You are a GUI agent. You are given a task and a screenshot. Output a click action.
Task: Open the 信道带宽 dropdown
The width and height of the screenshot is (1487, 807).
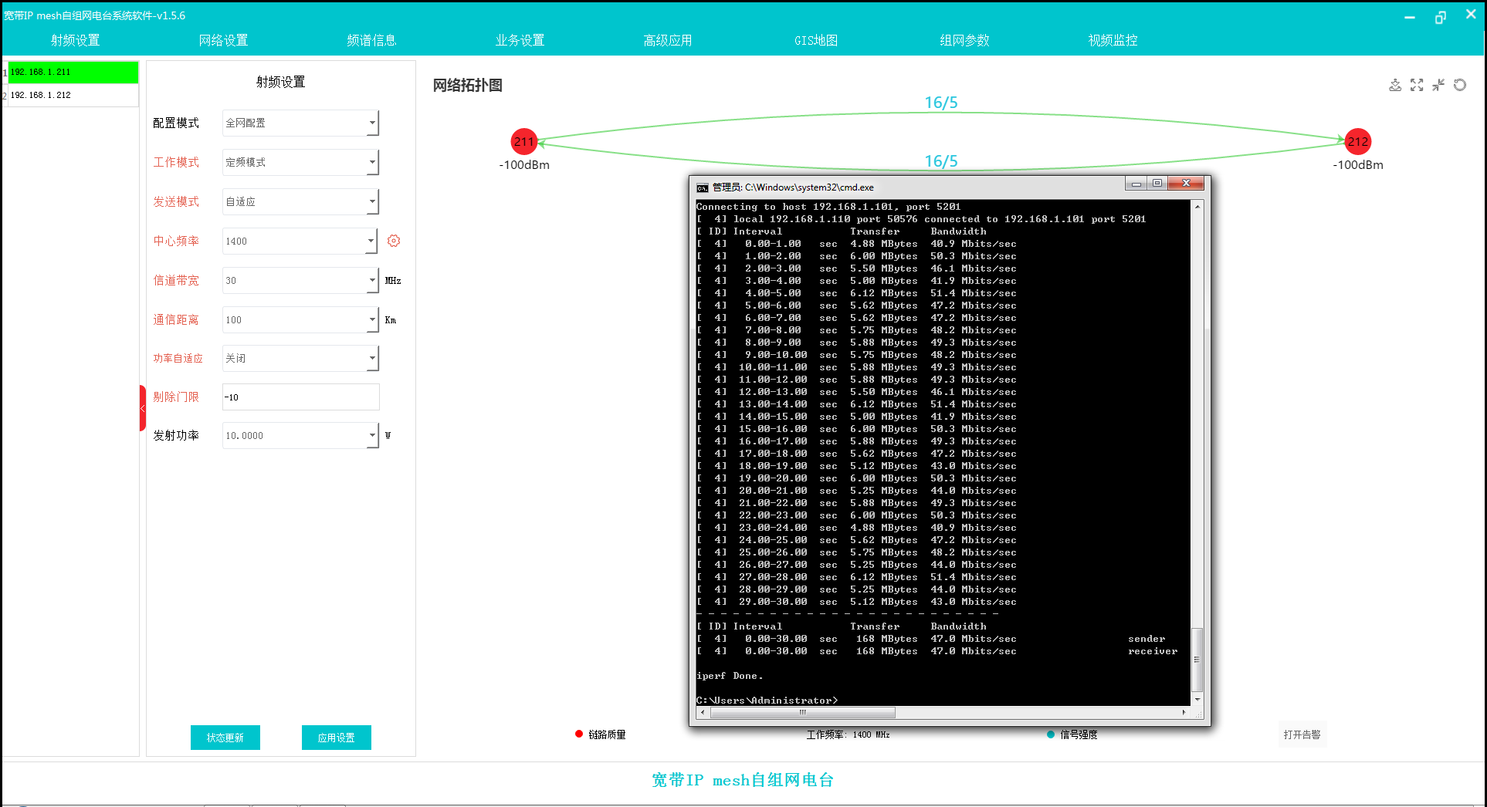tap(372, 281)
